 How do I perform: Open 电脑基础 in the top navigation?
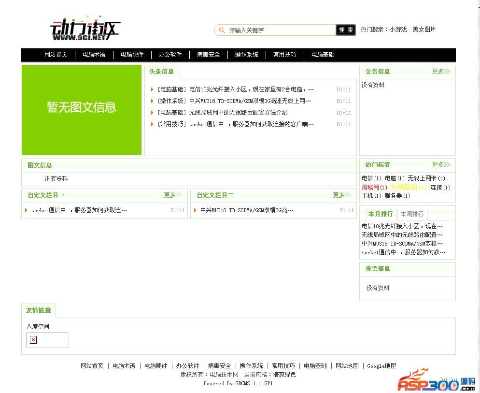tap(323, 55)
